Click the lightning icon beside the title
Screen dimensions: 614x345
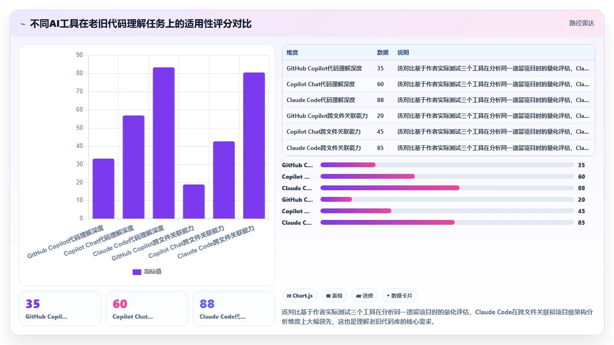coord(23,23)
